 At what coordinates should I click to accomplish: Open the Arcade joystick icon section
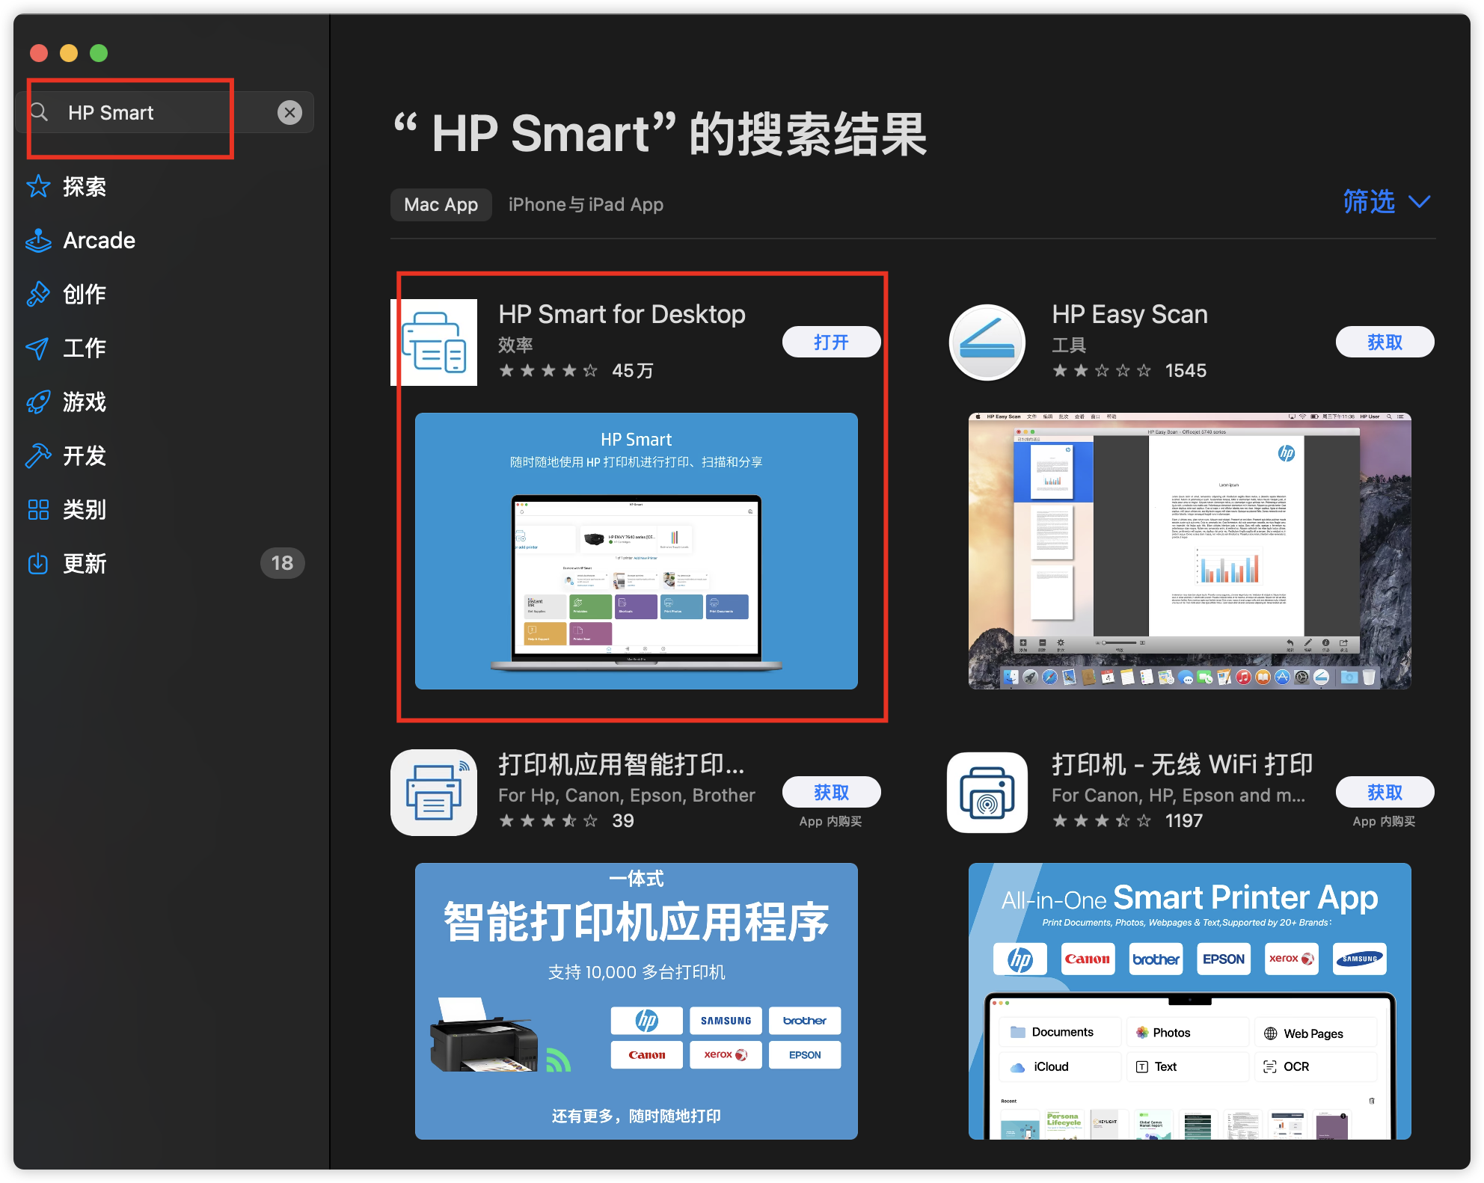coord(38,240)
